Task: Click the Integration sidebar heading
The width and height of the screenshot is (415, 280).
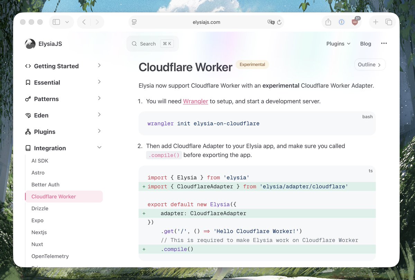Action: pos(50,148)
